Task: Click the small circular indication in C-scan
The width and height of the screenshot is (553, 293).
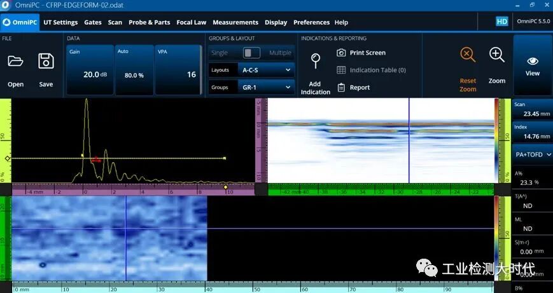Action: [43, 265]
